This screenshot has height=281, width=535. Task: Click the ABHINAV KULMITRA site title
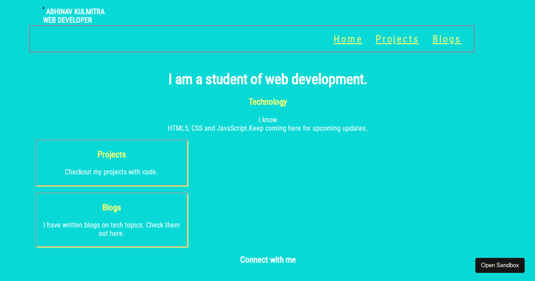click(x=76, y=12)
